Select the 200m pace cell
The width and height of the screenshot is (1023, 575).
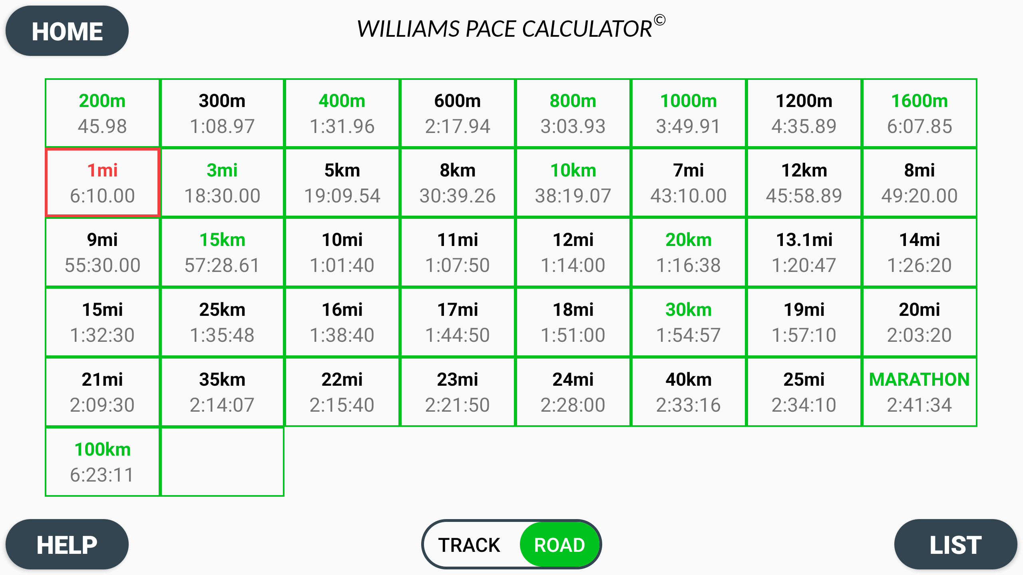102,113
